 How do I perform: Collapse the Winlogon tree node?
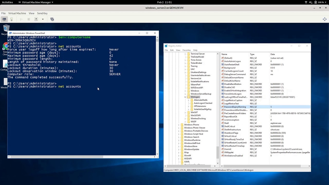point(185,97)
